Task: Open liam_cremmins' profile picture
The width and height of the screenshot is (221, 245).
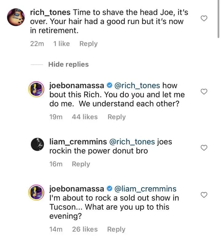Action: click(36, 144)
